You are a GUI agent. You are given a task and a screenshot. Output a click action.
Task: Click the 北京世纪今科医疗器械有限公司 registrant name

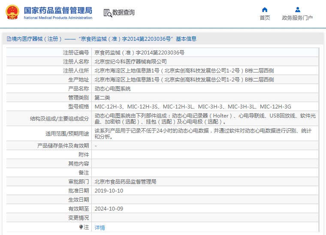130,62
